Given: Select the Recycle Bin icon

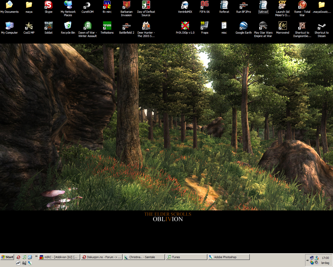Looking at the screenshot, I should click(x=68, y=28).
